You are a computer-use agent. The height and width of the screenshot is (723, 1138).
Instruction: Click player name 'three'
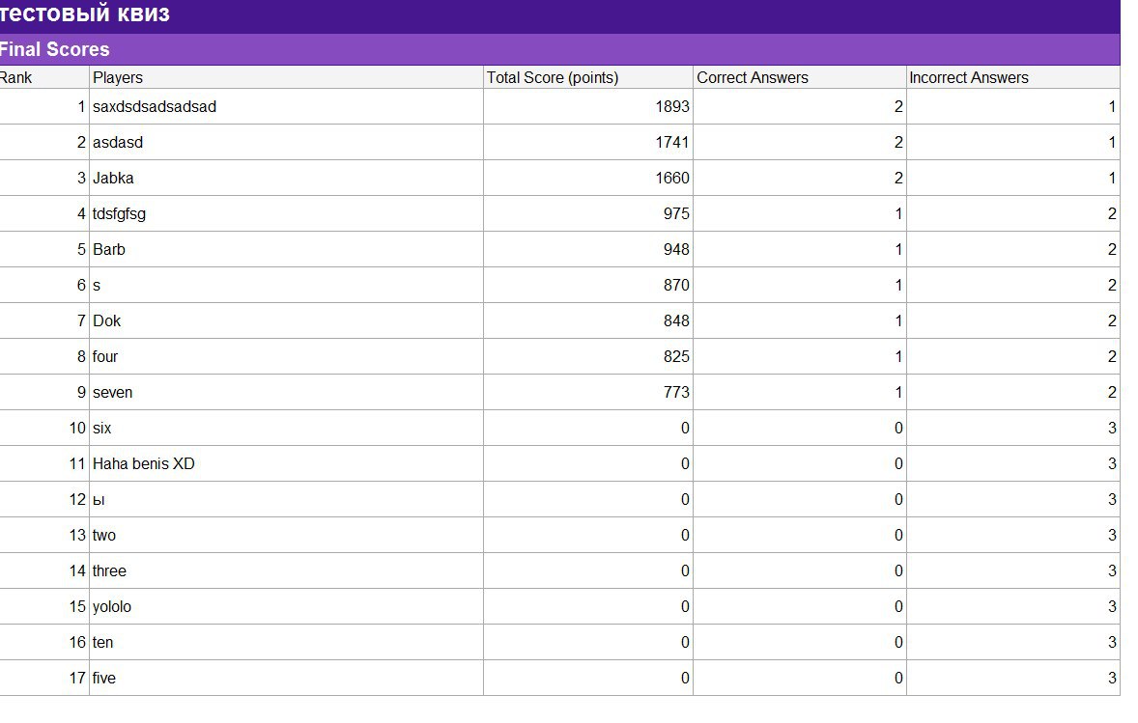[109, 570]
